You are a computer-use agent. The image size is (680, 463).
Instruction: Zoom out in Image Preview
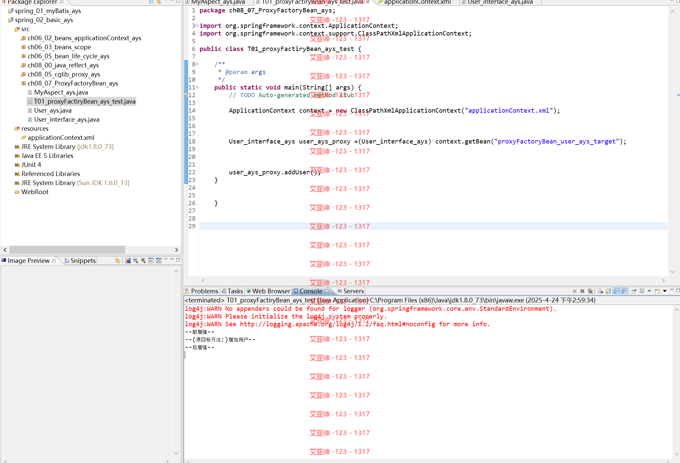point(136,261)
